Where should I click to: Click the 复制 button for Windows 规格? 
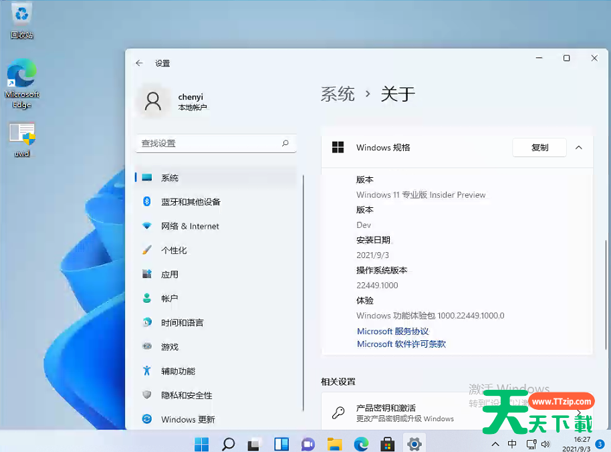click(539, 147)
